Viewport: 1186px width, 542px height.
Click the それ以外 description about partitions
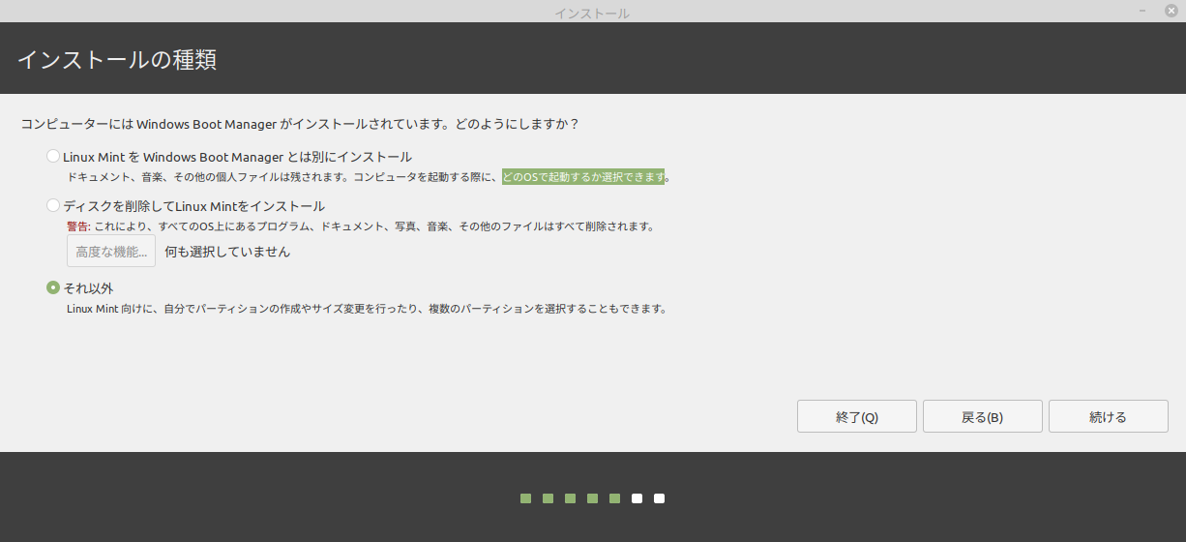tap(367, 309)
